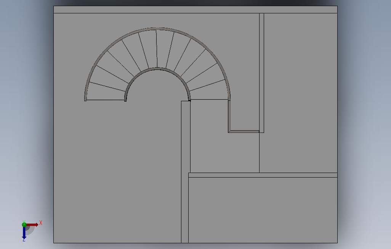Click the green Y axis dot on the triad
Screen dimensions: 391x249
tap(24, 224)
